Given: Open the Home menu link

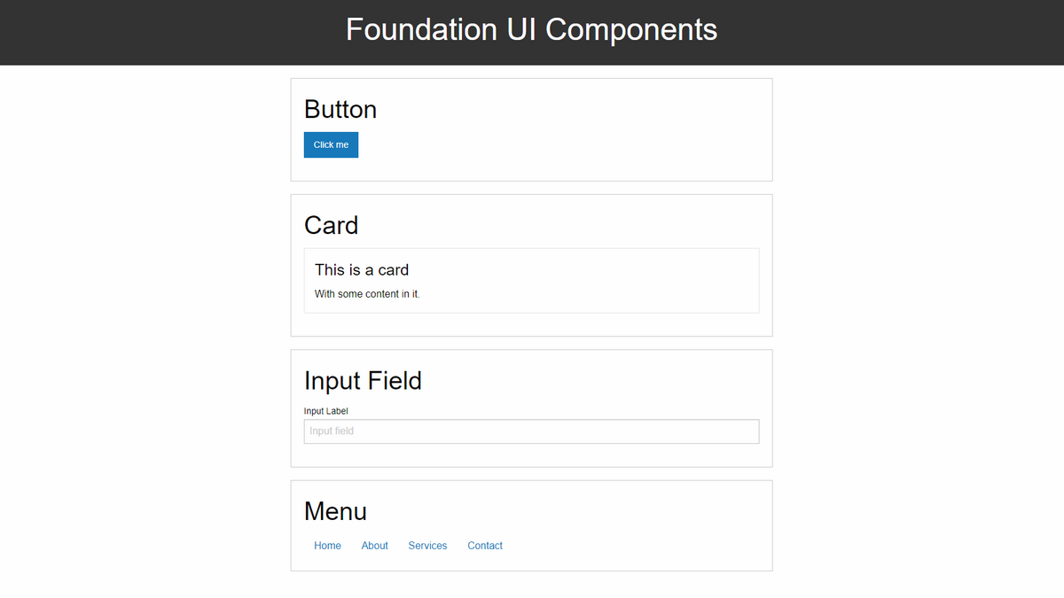Looking at the screenshot, I should point(327,546).
